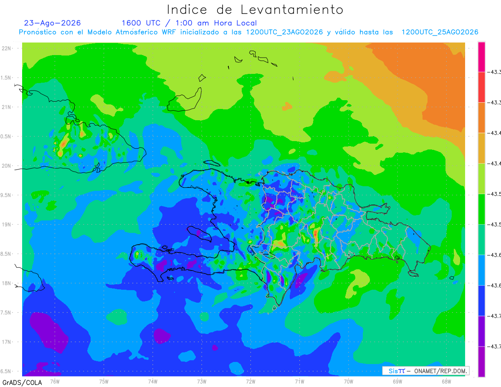Click the red swatch in the color legend
Image resolution: width=501 pixels, height=387 pixels.
(x=481, y=87)
